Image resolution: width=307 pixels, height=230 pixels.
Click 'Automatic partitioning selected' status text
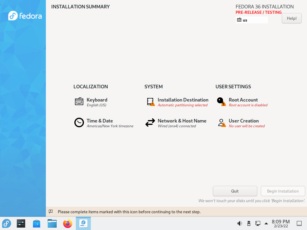coord(183,105)
